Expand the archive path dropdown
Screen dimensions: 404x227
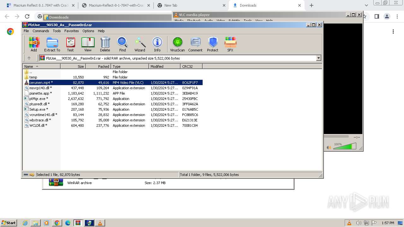pyautogui.click(x=318, y=58)
